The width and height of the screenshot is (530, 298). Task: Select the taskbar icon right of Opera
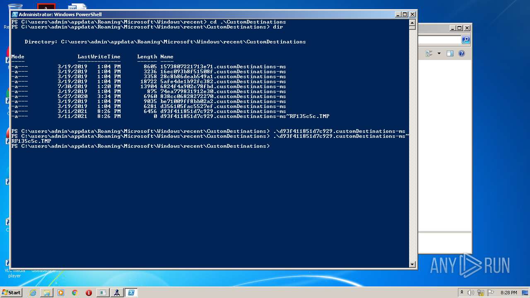(x=103, y=293)
